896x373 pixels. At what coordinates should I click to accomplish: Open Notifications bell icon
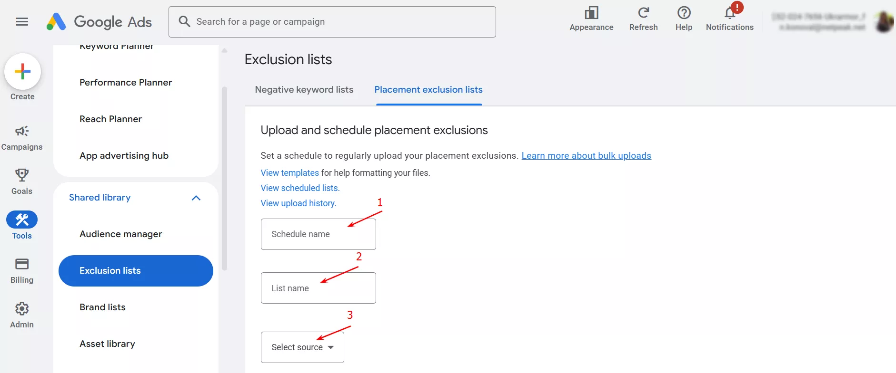pos(730,13)
